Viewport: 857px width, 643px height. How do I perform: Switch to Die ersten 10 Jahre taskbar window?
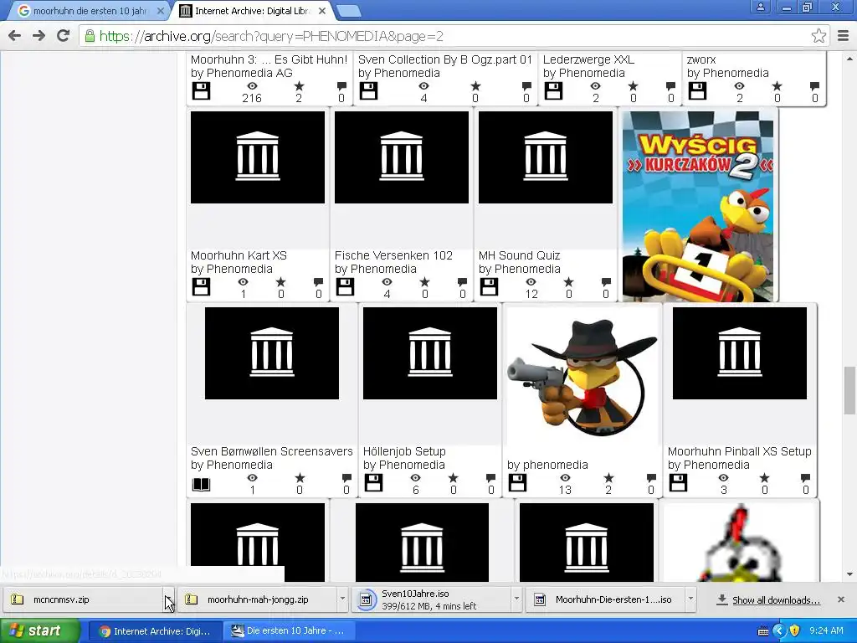[289, 631]
